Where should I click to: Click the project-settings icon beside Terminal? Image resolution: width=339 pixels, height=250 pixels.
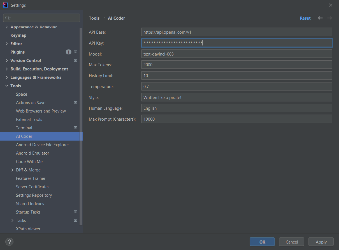75,128
